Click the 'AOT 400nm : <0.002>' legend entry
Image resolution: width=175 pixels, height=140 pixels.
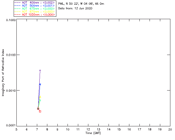pos(34,2)
